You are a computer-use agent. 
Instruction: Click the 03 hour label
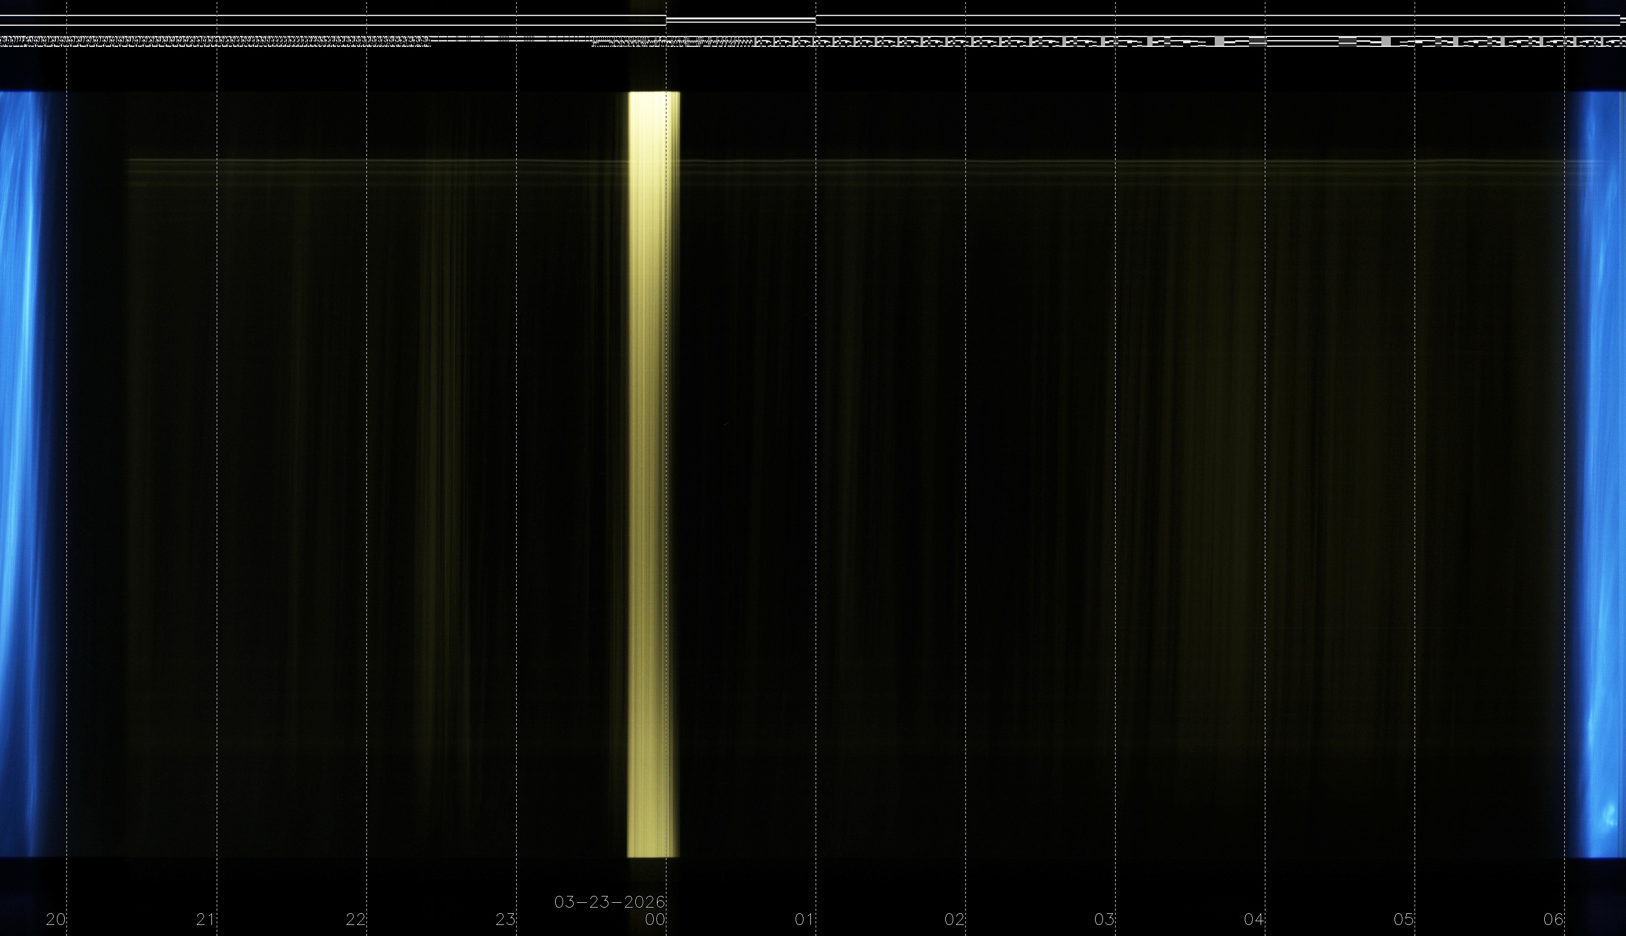point(1104,919)
